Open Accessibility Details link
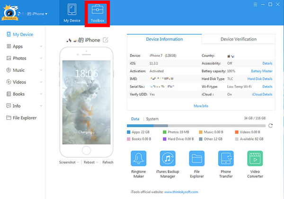284x199 pixels. (267, 63)
